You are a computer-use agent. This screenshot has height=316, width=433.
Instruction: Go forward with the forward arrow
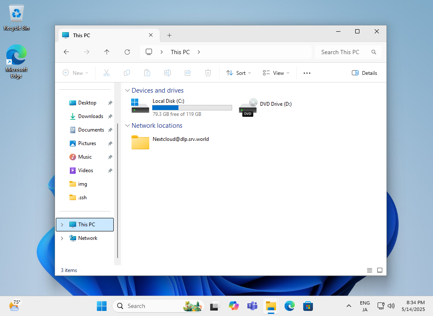point(87,52)
